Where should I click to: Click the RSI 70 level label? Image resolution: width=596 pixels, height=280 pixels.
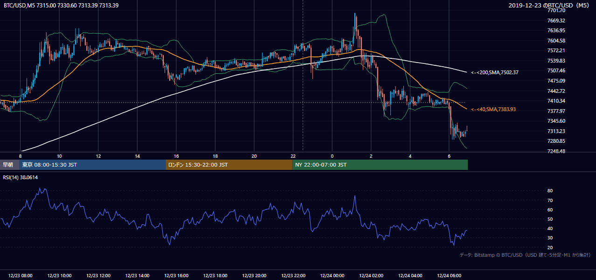550,201
